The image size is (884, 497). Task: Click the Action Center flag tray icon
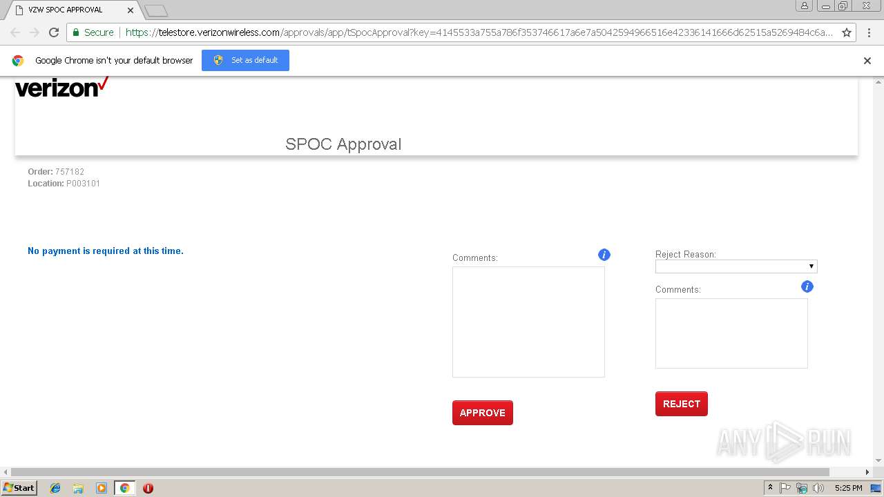point(785,488)
